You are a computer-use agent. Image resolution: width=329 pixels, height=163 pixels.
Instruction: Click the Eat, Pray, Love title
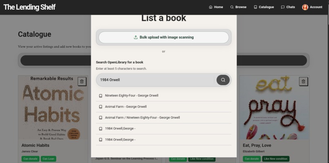pos(257,145)
